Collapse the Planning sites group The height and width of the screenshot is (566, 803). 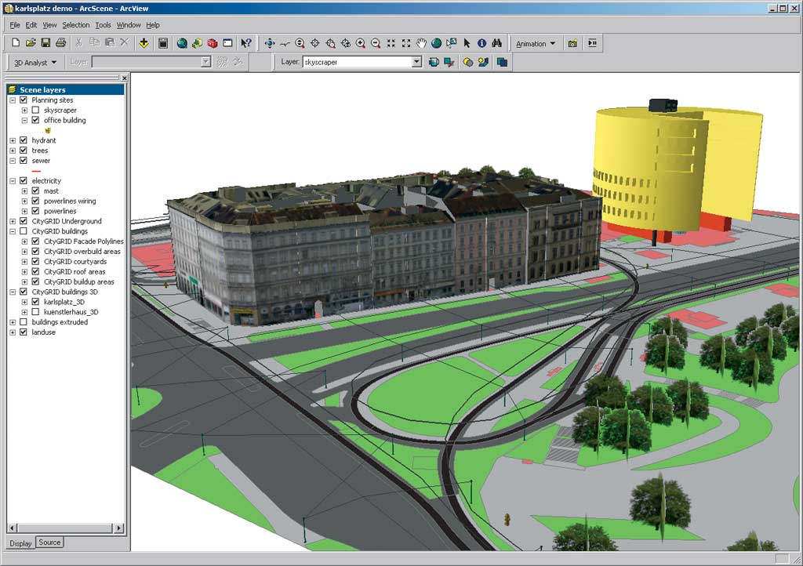(13, 100)
